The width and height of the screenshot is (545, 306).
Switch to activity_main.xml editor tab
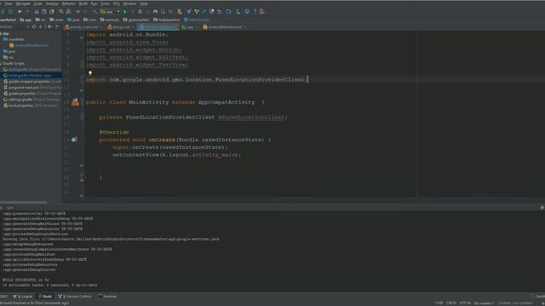[82, 27]
